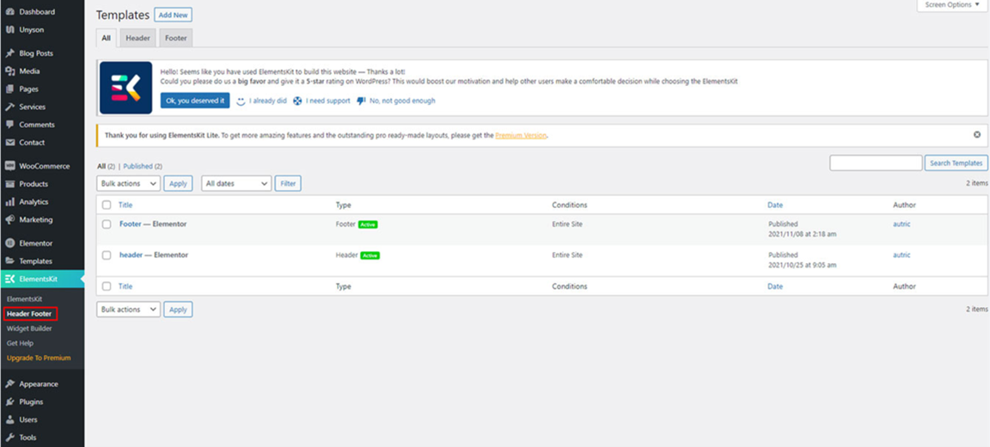
Task: Open Widget Builder submenu item
Action: point(29,328)
